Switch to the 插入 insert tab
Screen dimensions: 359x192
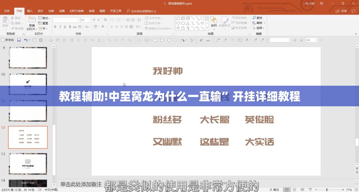coord(30,11)
